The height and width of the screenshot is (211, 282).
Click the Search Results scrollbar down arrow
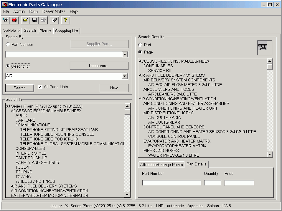pyautogui.click(x=270, y=154)
